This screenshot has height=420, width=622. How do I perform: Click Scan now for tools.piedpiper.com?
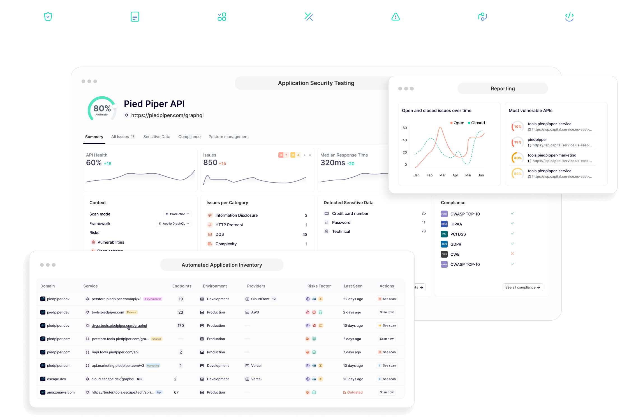tap(387, 312)
